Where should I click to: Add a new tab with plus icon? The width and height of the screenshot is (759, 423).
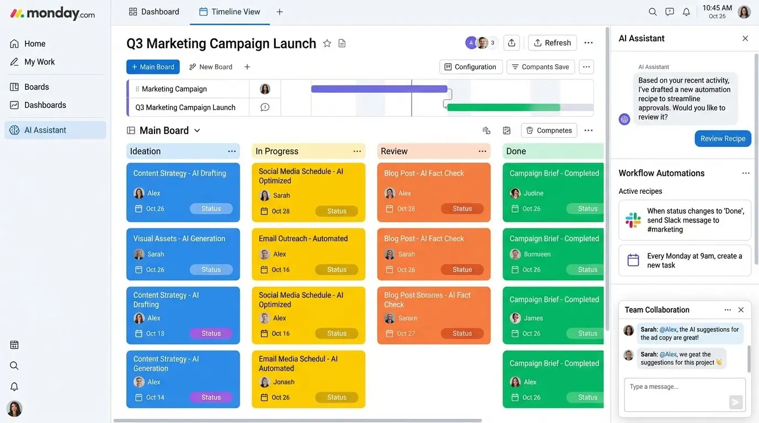coord(280,12)
